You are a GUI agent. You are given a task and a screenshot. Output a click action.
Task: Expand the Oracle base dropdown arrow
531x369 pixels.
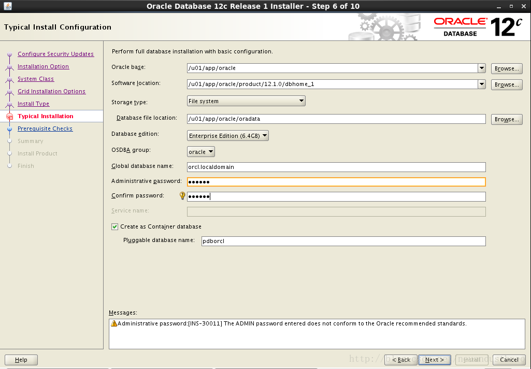[x=482, y=68]
